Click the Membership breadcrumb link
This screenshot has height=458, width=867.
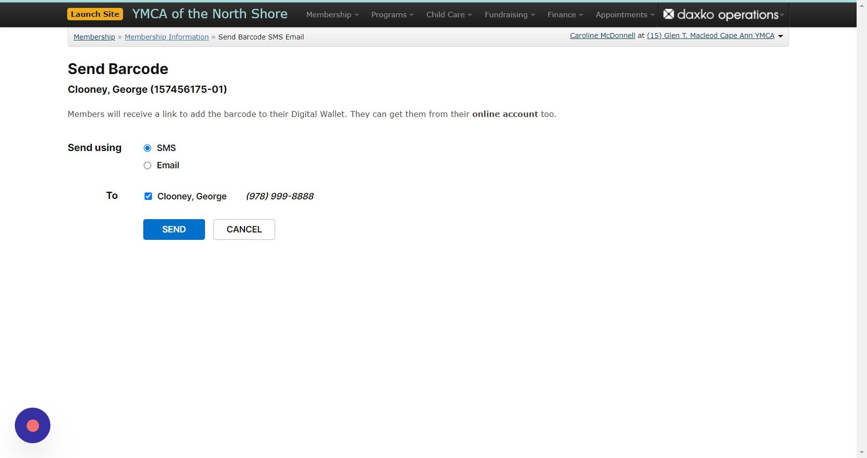[94, 37]
